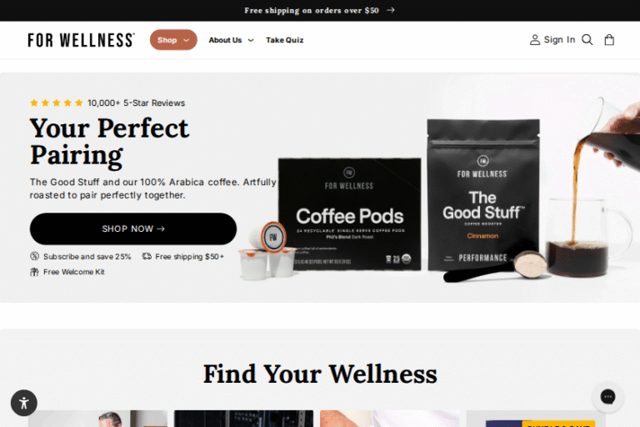Select the Coffee Pods box image
Image resolution: width=640 pixels, height=427 pixels.
pyautogui.click(x=349, y=214)
